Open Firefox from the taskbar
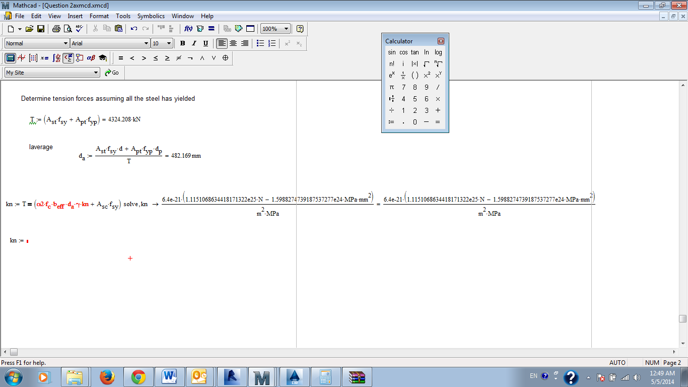Screen dimensions: 688x387 (107, 376)
